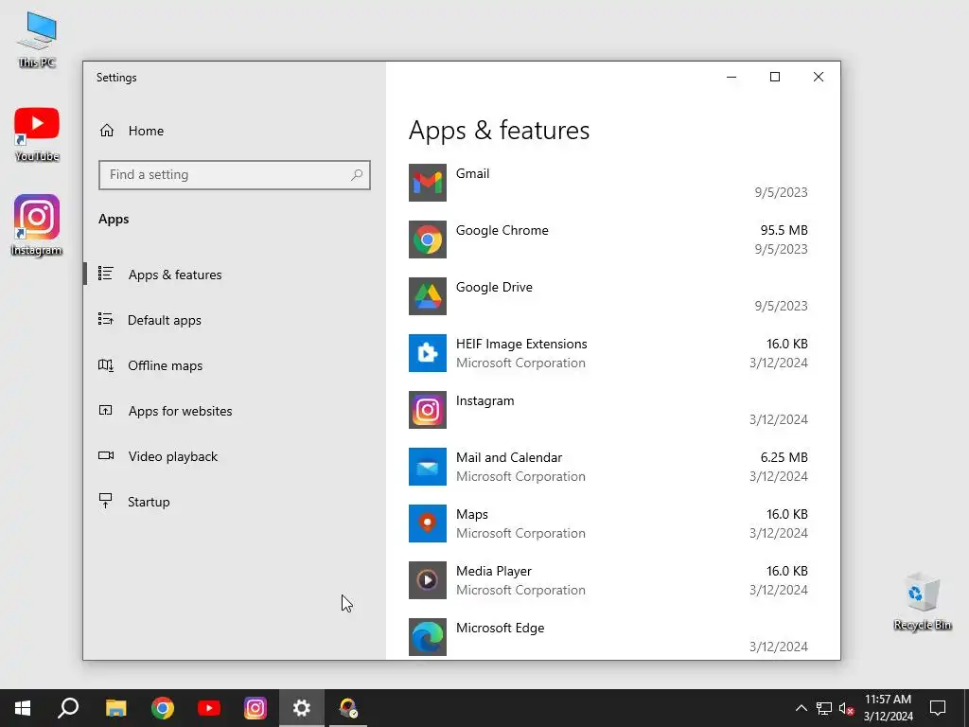Click the Settings gear on the taskbar
Image resolution: width=969 pixels, height=727 pixels.
tap(302, 708)
